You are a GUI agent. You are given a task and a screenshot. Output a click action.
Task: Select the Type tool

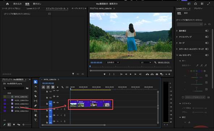tap(35, 120)
